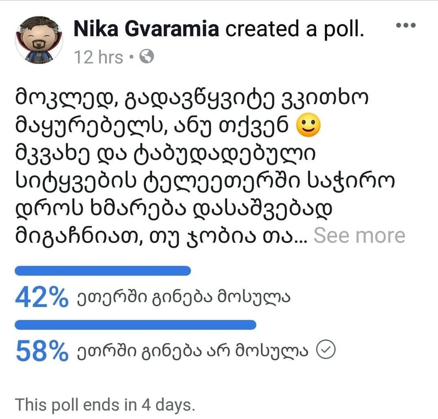The image size is (438, 419).
Task: Click the 'This poll ends in 4 days' text
Action: point(105,404)
